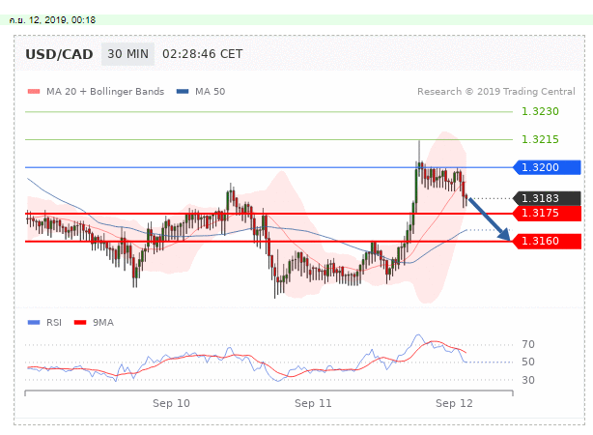This screenshot has width=593, height=435.
Task: Click the MA 50 blue legend swatch
Action: click(183, 91)
